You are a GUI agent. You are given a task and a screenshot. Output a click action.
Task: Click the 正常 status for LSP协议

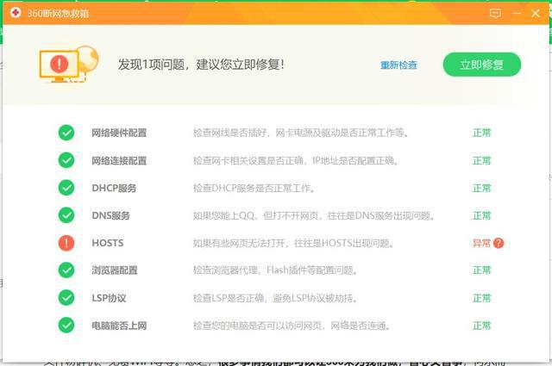(x=481, y=298)
